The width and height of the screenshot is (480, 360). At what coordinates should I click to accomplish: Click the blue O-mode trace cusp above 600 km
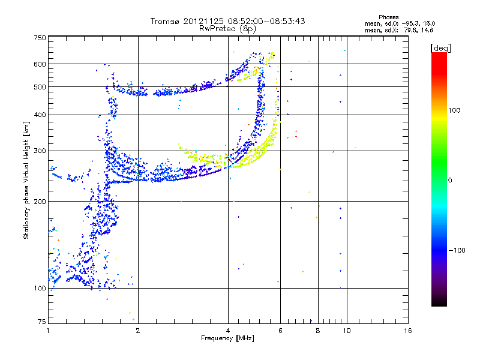tap(256, 55)
